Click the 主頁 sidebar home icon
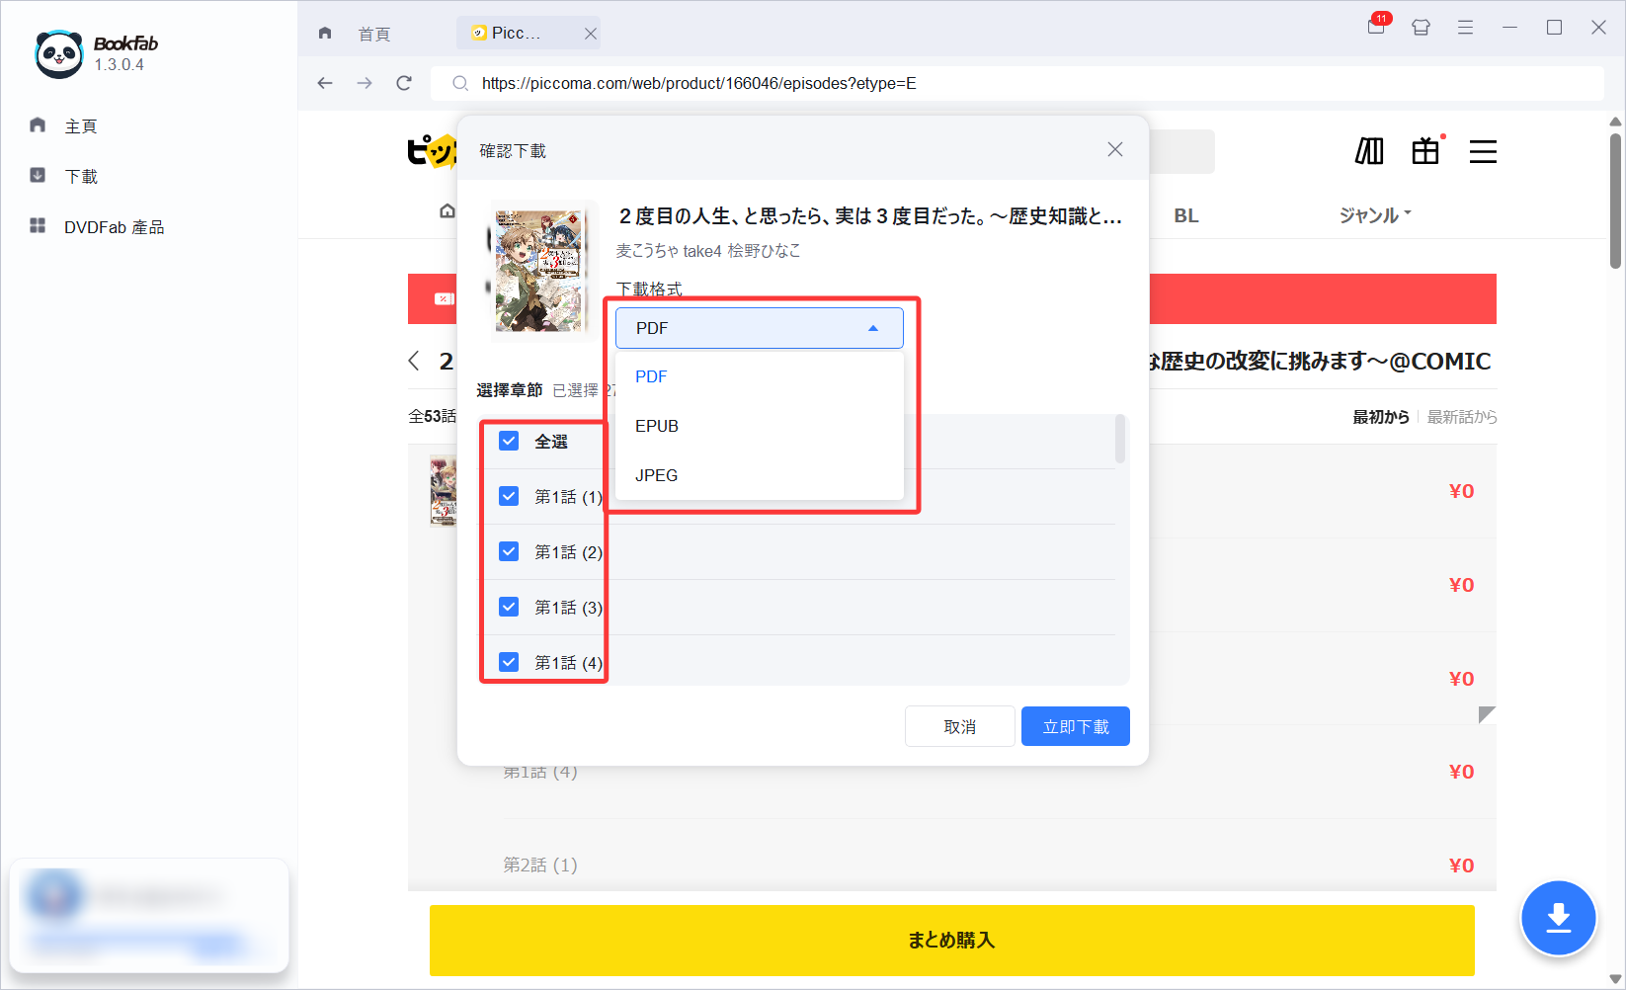The height and width of the screenshot is (990, 1626). pos(38,124)
